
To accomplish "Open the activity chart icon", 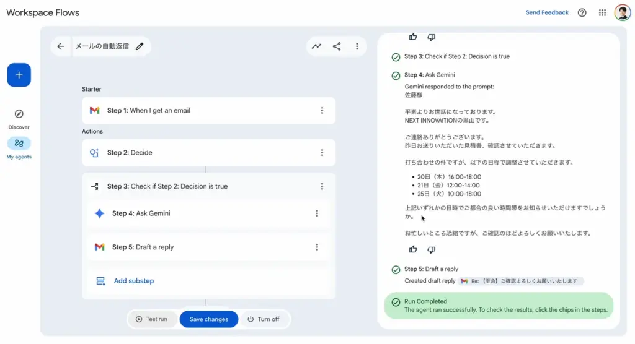I will [316, 46].
